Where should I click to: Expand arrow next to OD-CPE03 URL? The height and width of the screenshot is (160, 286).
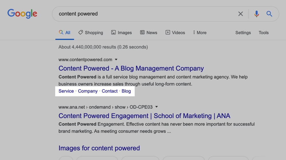(156, 107)
